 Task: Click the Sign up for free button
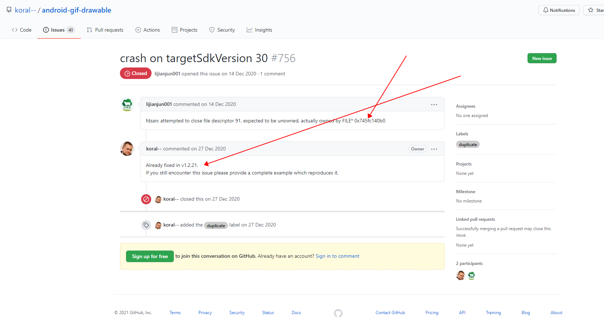(150, 256)
